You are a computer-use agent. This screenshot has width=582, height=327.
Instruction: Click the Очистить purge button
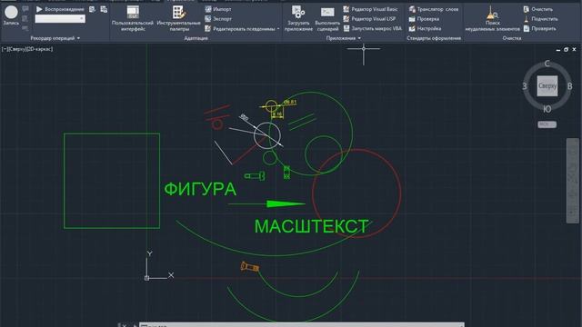coord(537,9)
